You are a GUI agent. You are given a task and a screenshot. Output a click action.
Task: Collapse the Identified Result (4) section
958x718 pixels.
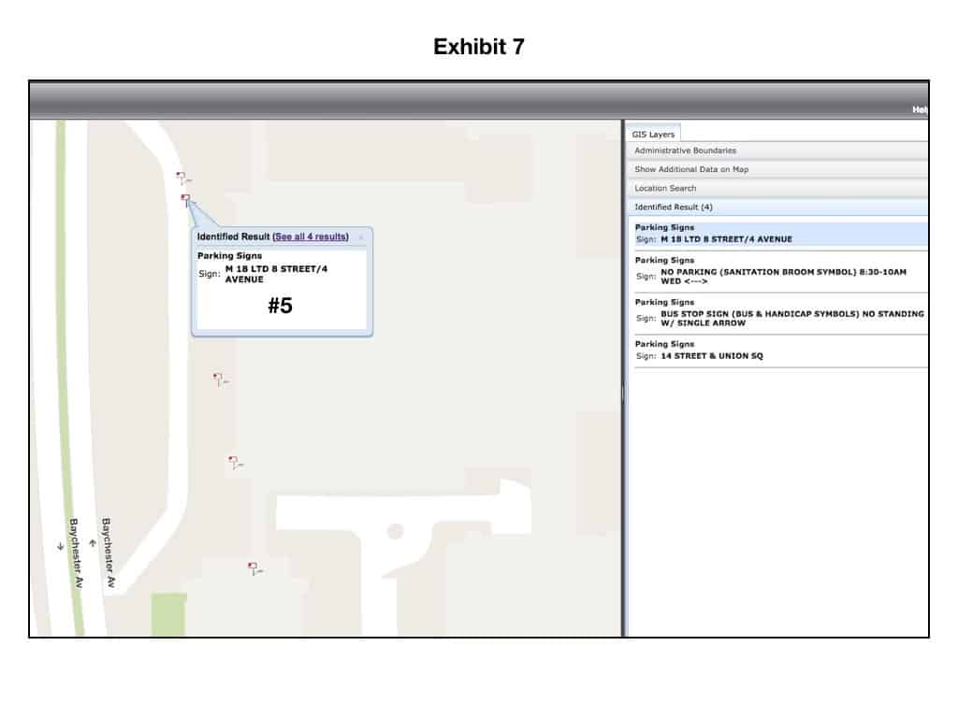tap(674, 207)
